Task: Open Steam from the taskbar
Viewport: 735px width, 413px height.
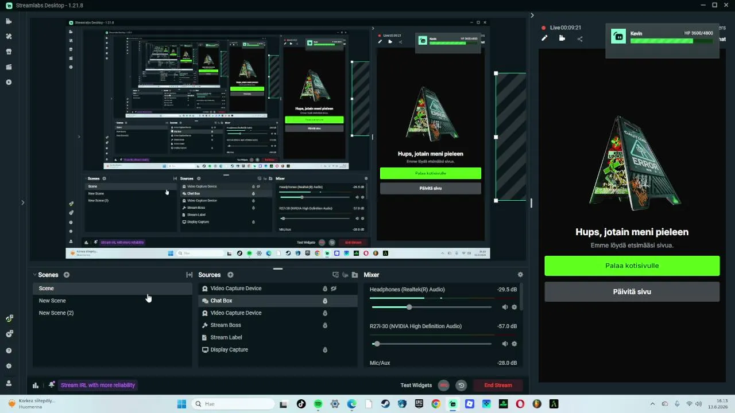Action: [385, 404]
